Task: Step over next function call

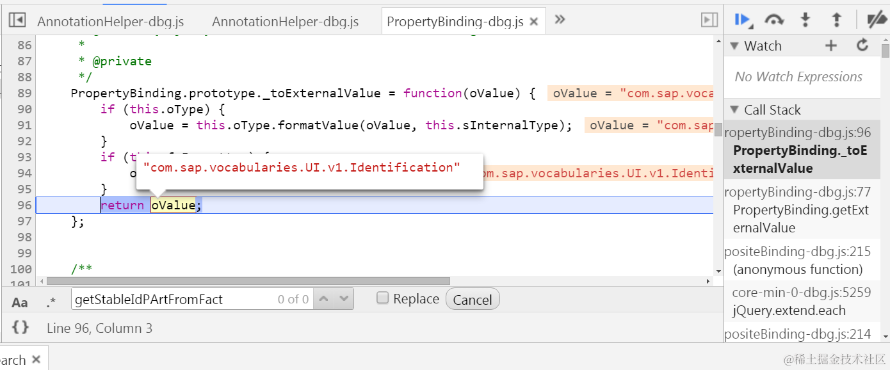Action: tap(774, 20)
